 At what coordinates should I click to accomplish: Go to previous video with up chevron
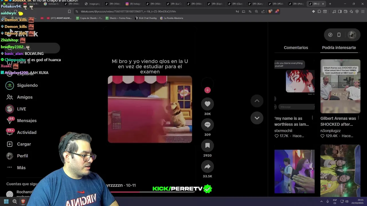point(257,101)
